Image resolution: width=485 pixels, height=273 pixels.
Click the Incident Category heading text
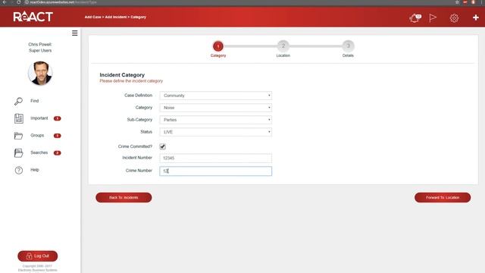(x=122, y=75)
